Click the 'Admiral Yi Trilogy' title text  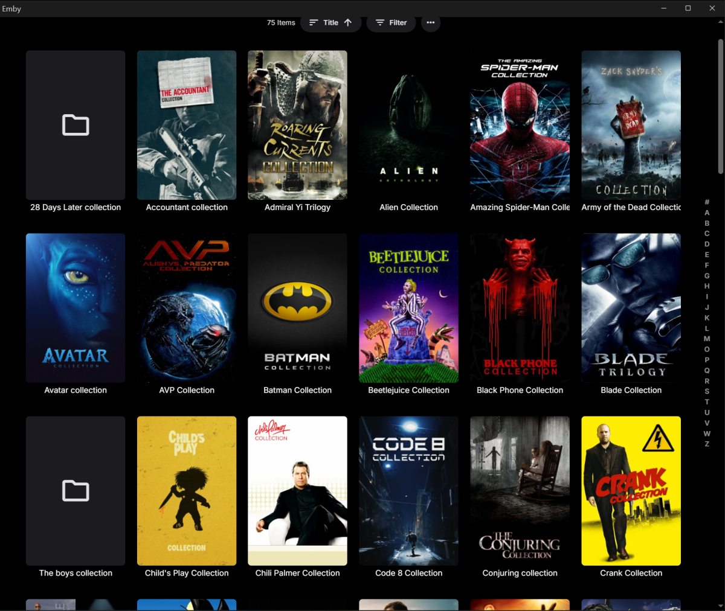pyautogui.click(x=297, y=207)
